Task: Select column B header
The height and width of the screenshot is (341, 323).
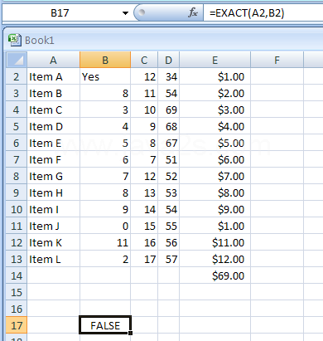Action: 105,60
